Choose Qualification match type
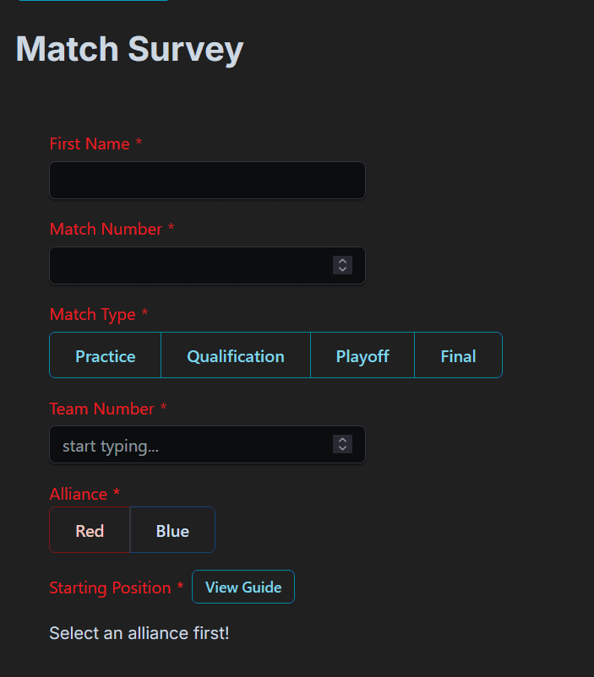The height and width of the screenshot is (677, 594). pos(236,355)
